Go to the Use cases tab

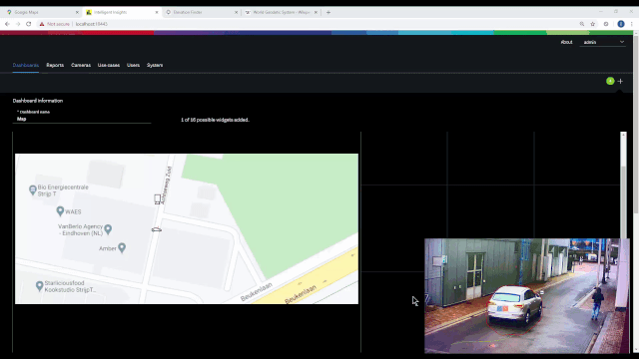pos(109,65)
